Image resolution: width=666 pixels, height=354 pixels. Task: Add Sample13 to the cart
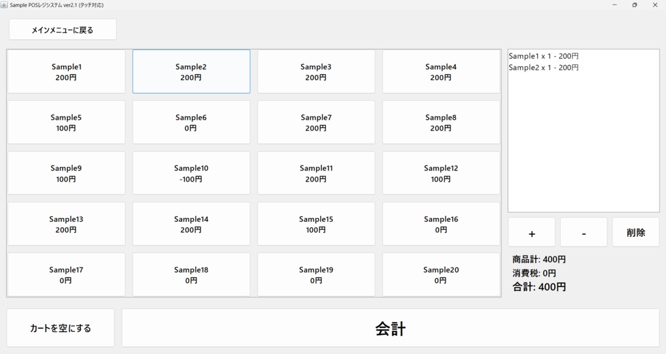[x=66, y=224]
